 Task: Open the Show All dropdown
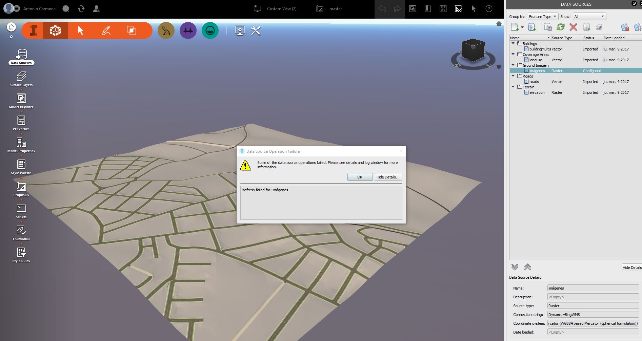tap(589, 16)
